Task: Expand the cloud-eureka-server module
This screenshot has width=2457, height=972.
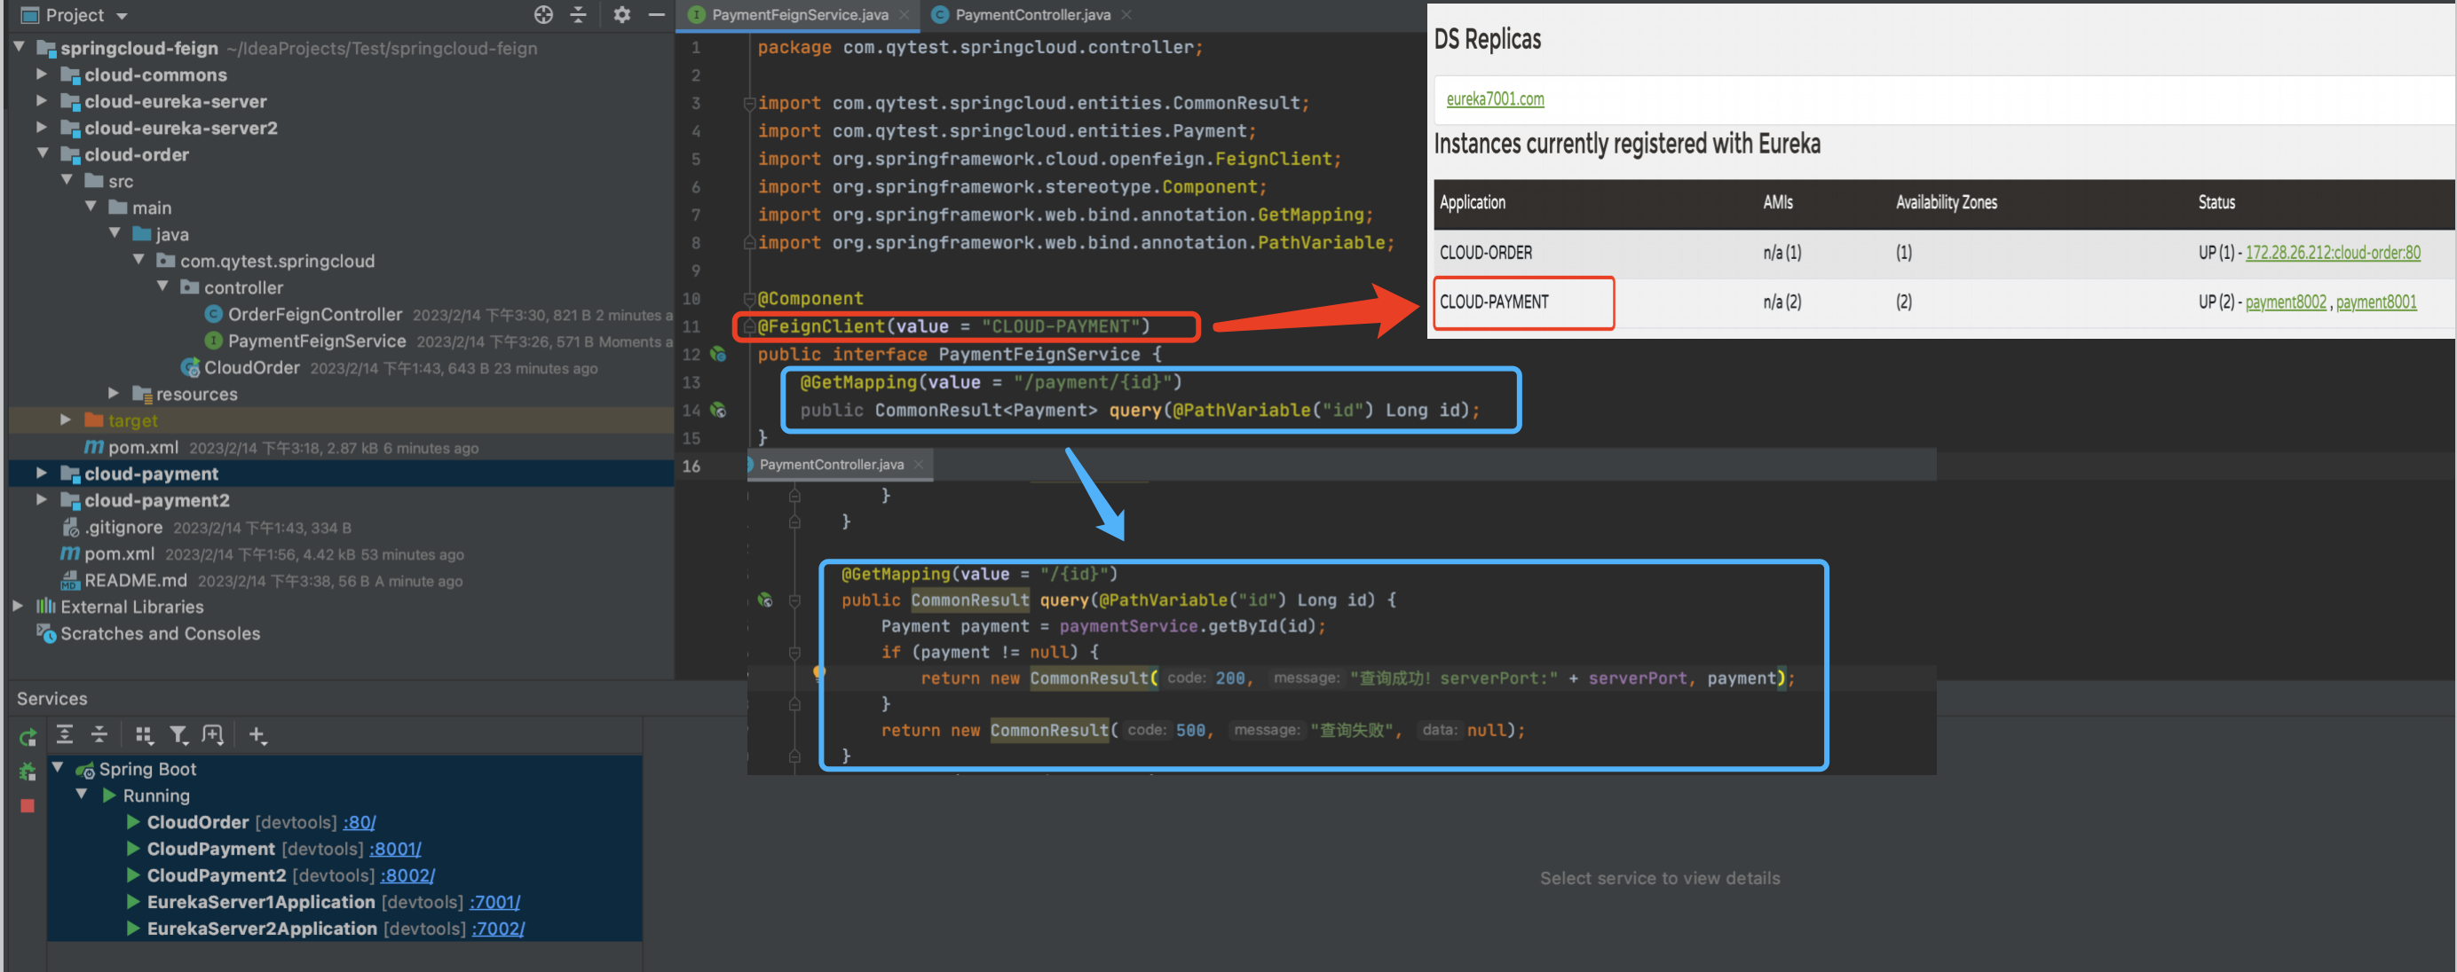Action: click(42, 100)
